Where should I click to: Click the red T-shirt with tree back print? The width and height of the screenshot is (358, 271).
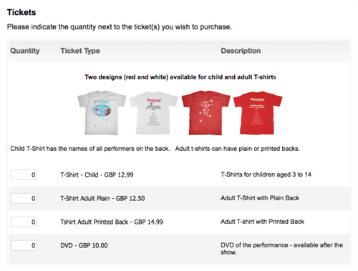click(258, 113)
